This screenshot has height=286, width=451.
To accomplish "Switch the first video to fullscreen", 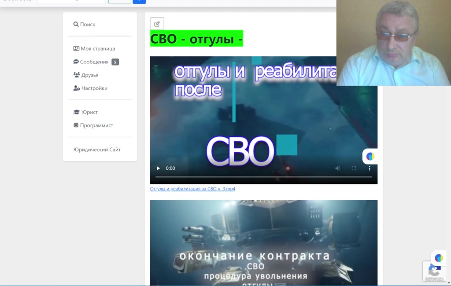I will 354,168.
